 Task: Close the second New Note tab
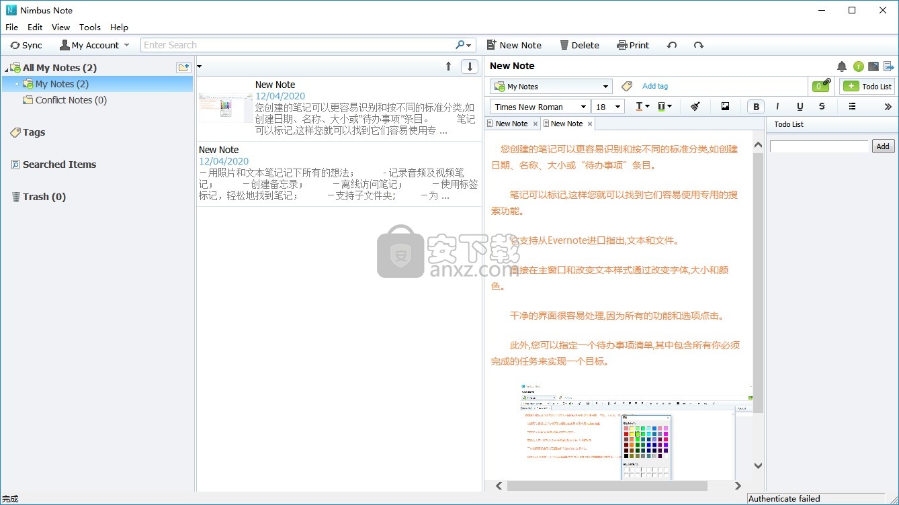coord(590,124)
